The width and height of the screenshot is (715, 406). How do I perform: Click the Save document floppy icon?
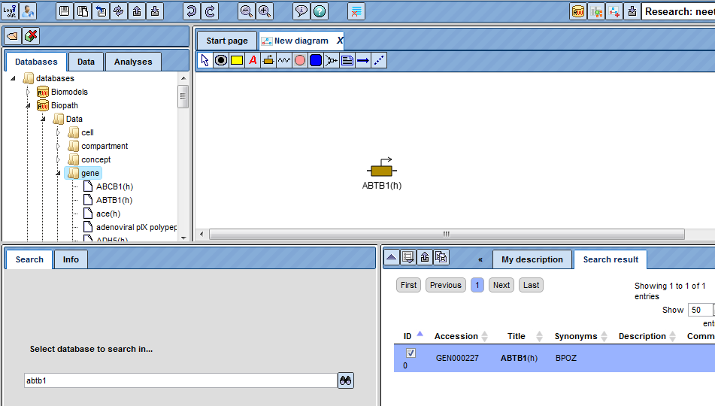[x=65, y=11]
